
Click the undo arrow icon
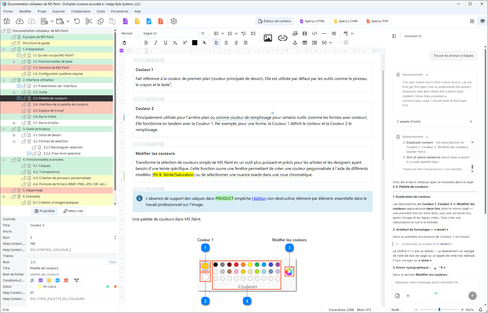pyautogui.click(x=77, y=21)
